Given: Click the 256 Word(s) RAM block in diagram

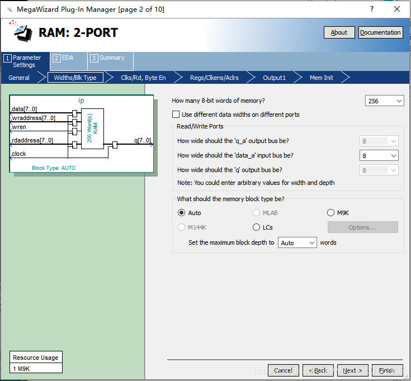Looking at the screenshot, I should coord(92,128).
